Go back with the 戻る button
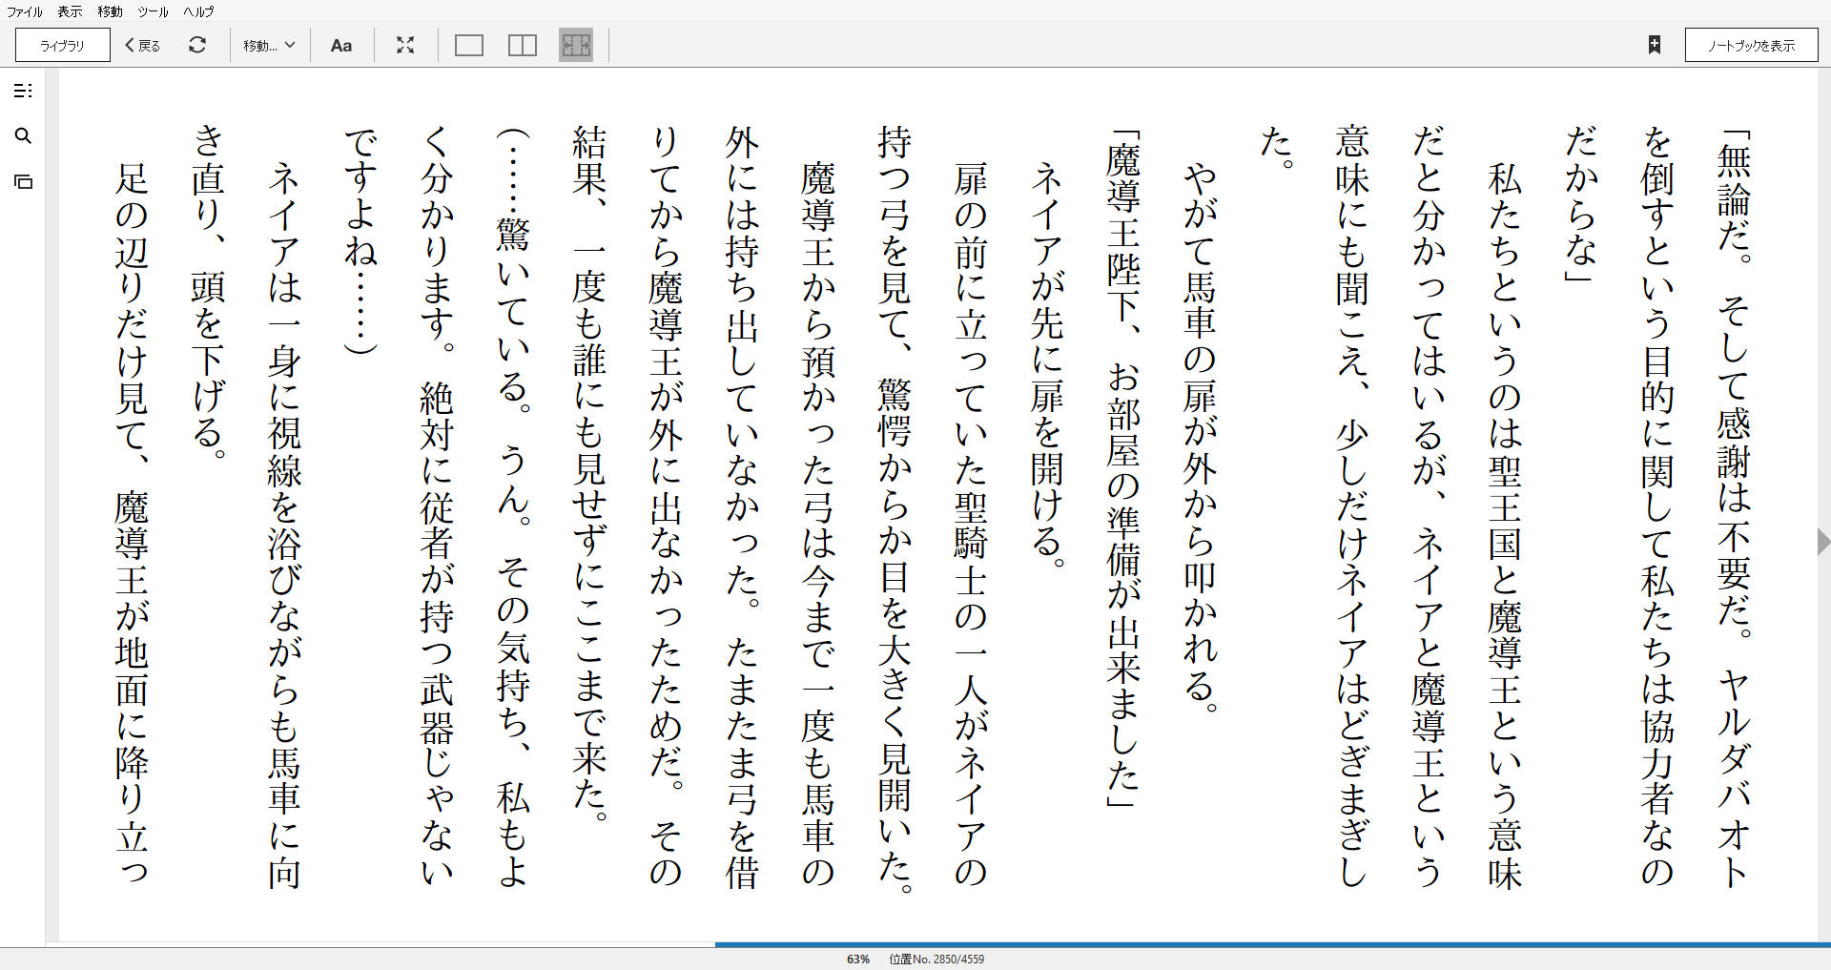The image size is (1831, 970). point(143,45)
